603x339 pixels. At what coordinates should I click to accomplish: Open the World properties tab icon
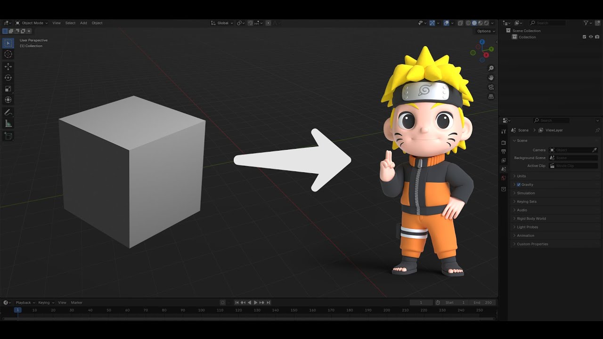(x=504, y=178)
